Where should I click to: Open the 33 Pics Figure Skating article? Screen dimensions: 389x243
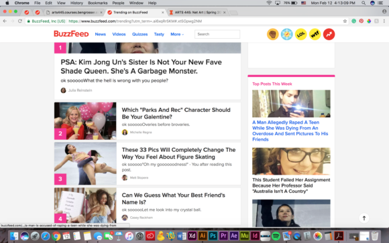pos(178,153)
